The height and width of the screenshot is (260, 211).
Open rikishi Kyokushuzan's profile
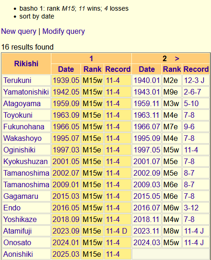[25, 161]
